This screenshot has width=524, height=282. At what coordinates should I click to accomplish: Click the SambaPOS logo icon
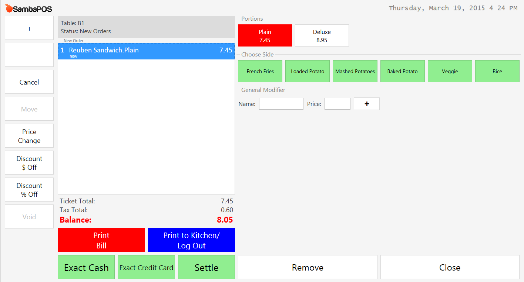(9, 8)
